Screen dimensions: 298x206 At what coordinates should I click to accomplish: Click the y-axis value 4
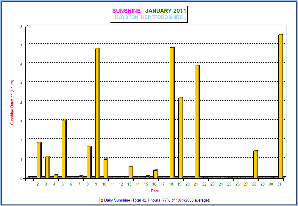21,102
